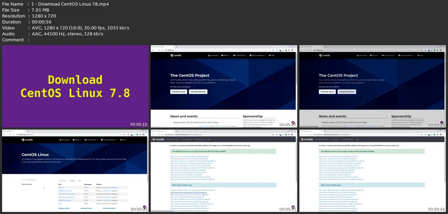
Task: Open Release Notes link in 00:00:33 thumbnail
Action: coord(64,208)
